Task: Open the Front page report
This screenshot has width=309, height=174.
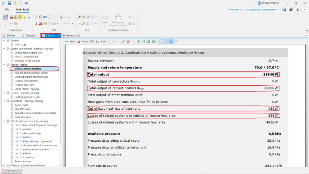Action: (x=20, y=45)
